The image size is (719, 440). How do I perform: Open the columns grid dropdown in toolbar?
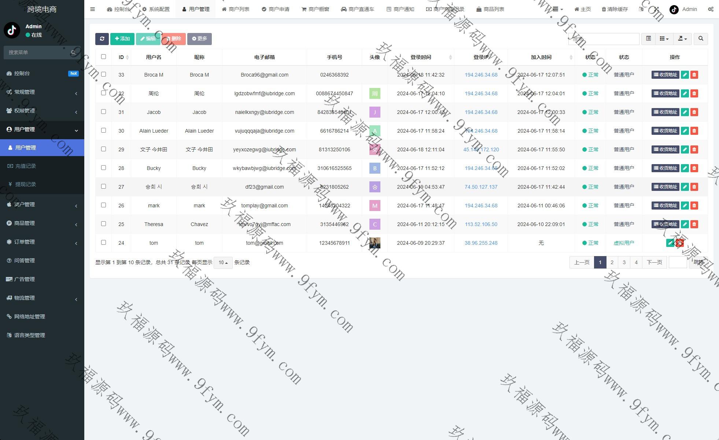(664, 39)
